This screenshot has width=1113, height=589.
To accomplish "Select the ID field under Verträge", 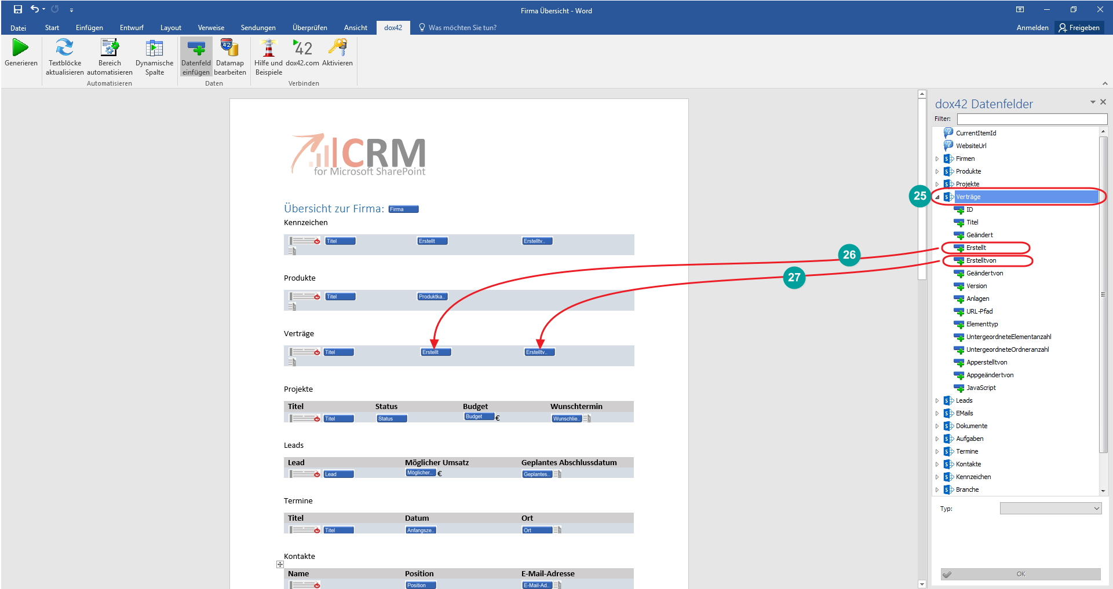I will coord(969,209).
